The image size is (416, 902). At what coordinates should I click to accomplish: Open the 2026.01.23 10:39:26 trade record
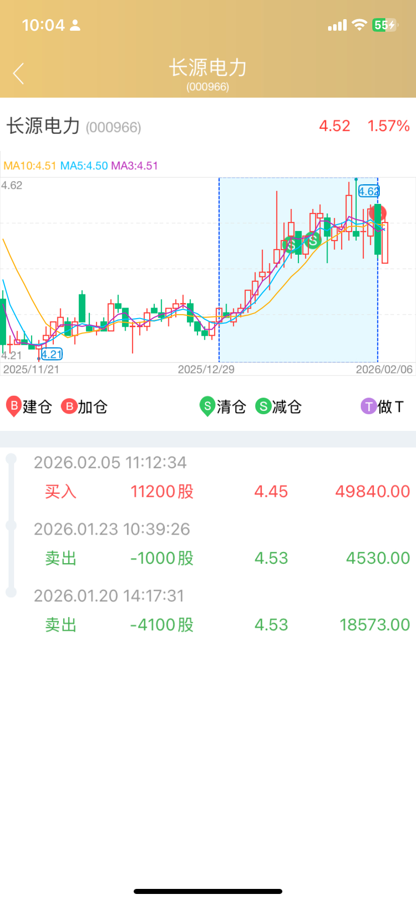(x=208, y=544)
